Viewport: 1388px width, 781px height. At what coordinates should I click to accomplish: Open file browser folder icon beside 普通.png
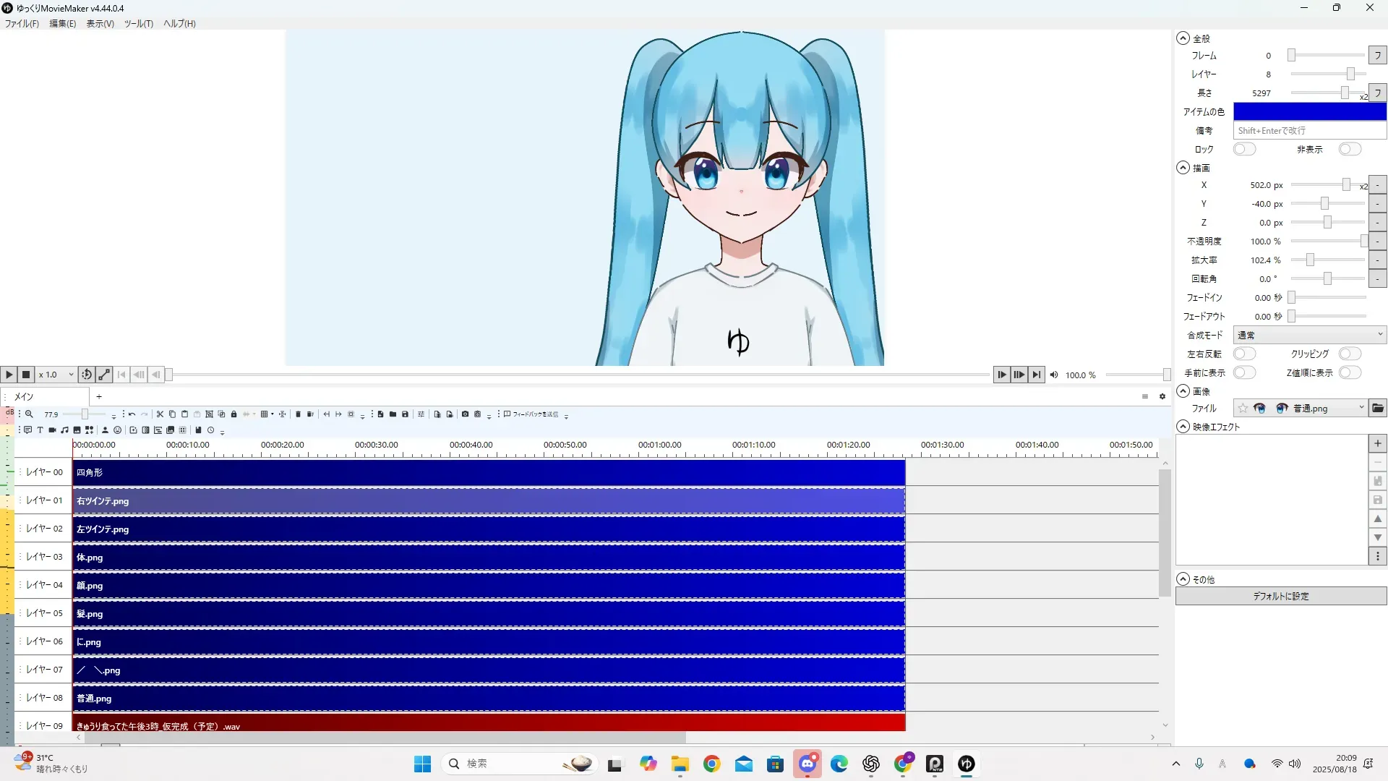click(1378, 409)
